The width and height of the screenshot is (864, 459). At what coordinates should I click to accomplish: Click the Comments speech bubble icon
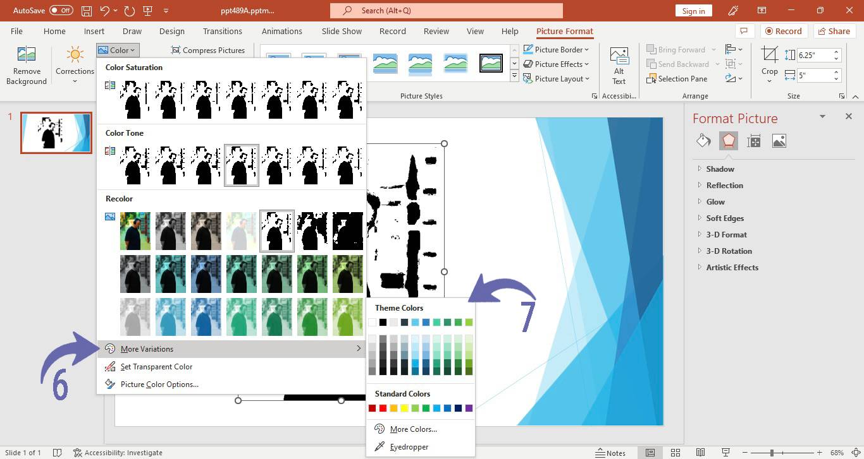[x=744, y=31]
